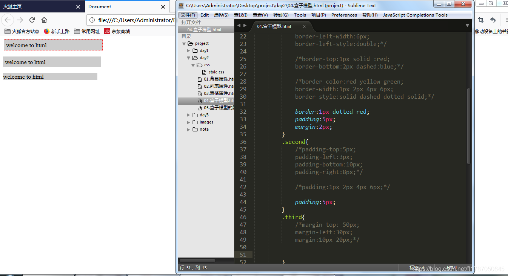This screenshot has height=276, width=508.
Task: Expand the day1 folder arrow
Action: pos(188,51)
